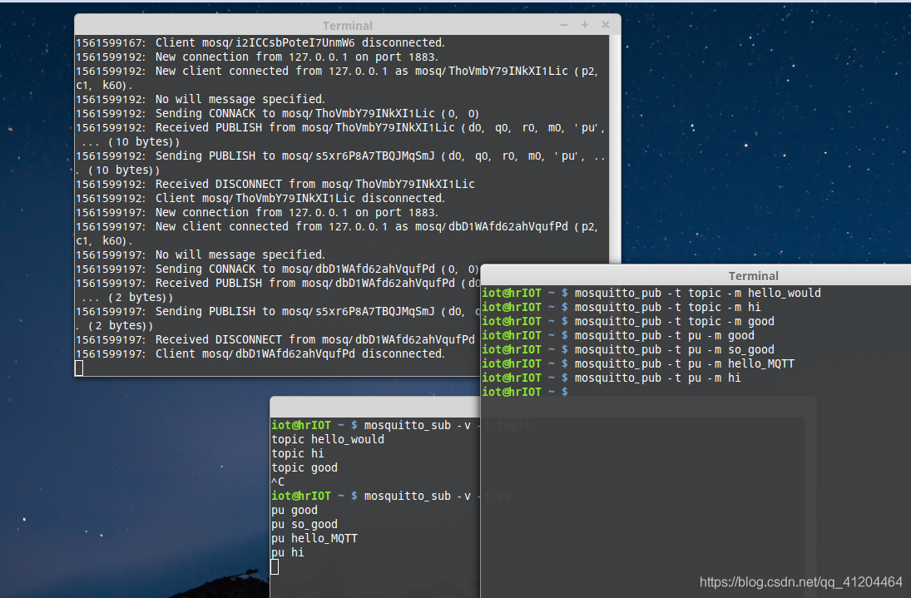The width and height of the screenshot is (911, 598).
Task: Click the scrollbar of the broker log Terminal
Action: click(615, 149)
